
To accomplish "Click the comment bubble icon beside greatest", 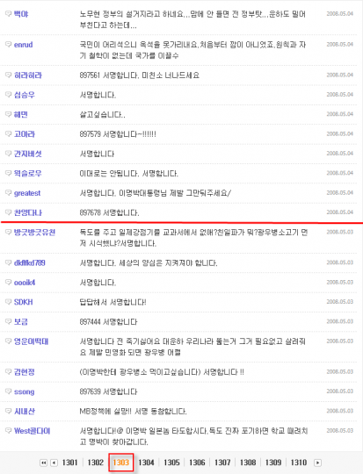I will (x=9, y=192).
